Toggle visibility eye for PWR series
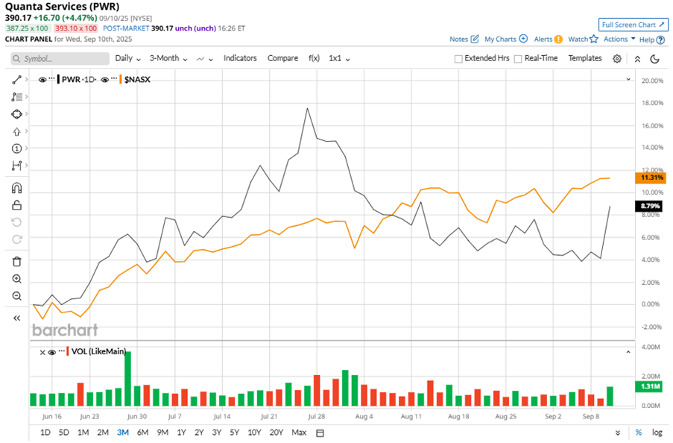This screenshot has height=443, width=673. click(42, 80)
